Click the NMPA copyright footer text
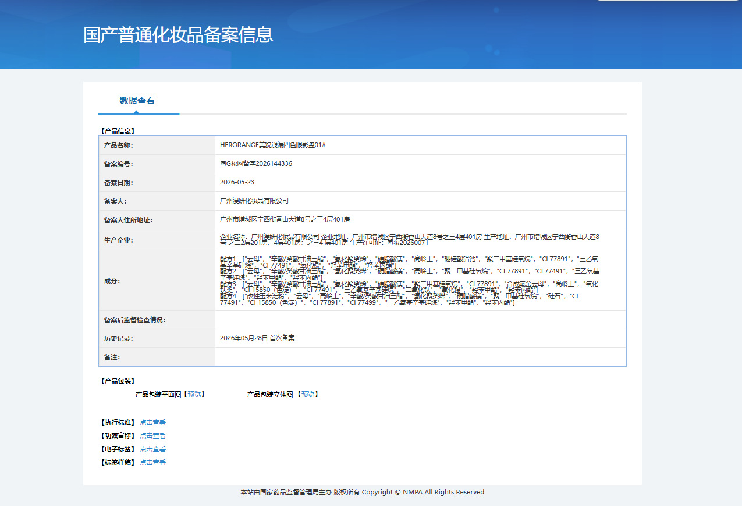Screen dimensions: 742x506 [363, 492]
